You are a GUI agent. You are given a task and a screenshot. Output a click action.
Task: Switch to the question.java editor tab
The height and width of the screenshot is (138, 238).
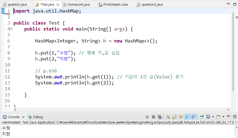(x=15, y=5)
